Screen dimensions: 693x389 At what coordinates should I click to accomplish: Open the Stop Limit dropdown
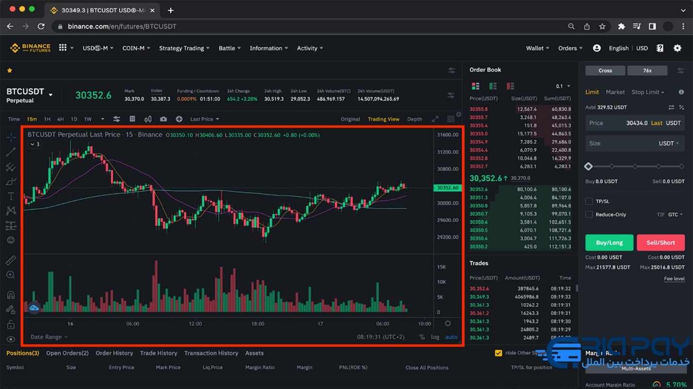(647, 92)
